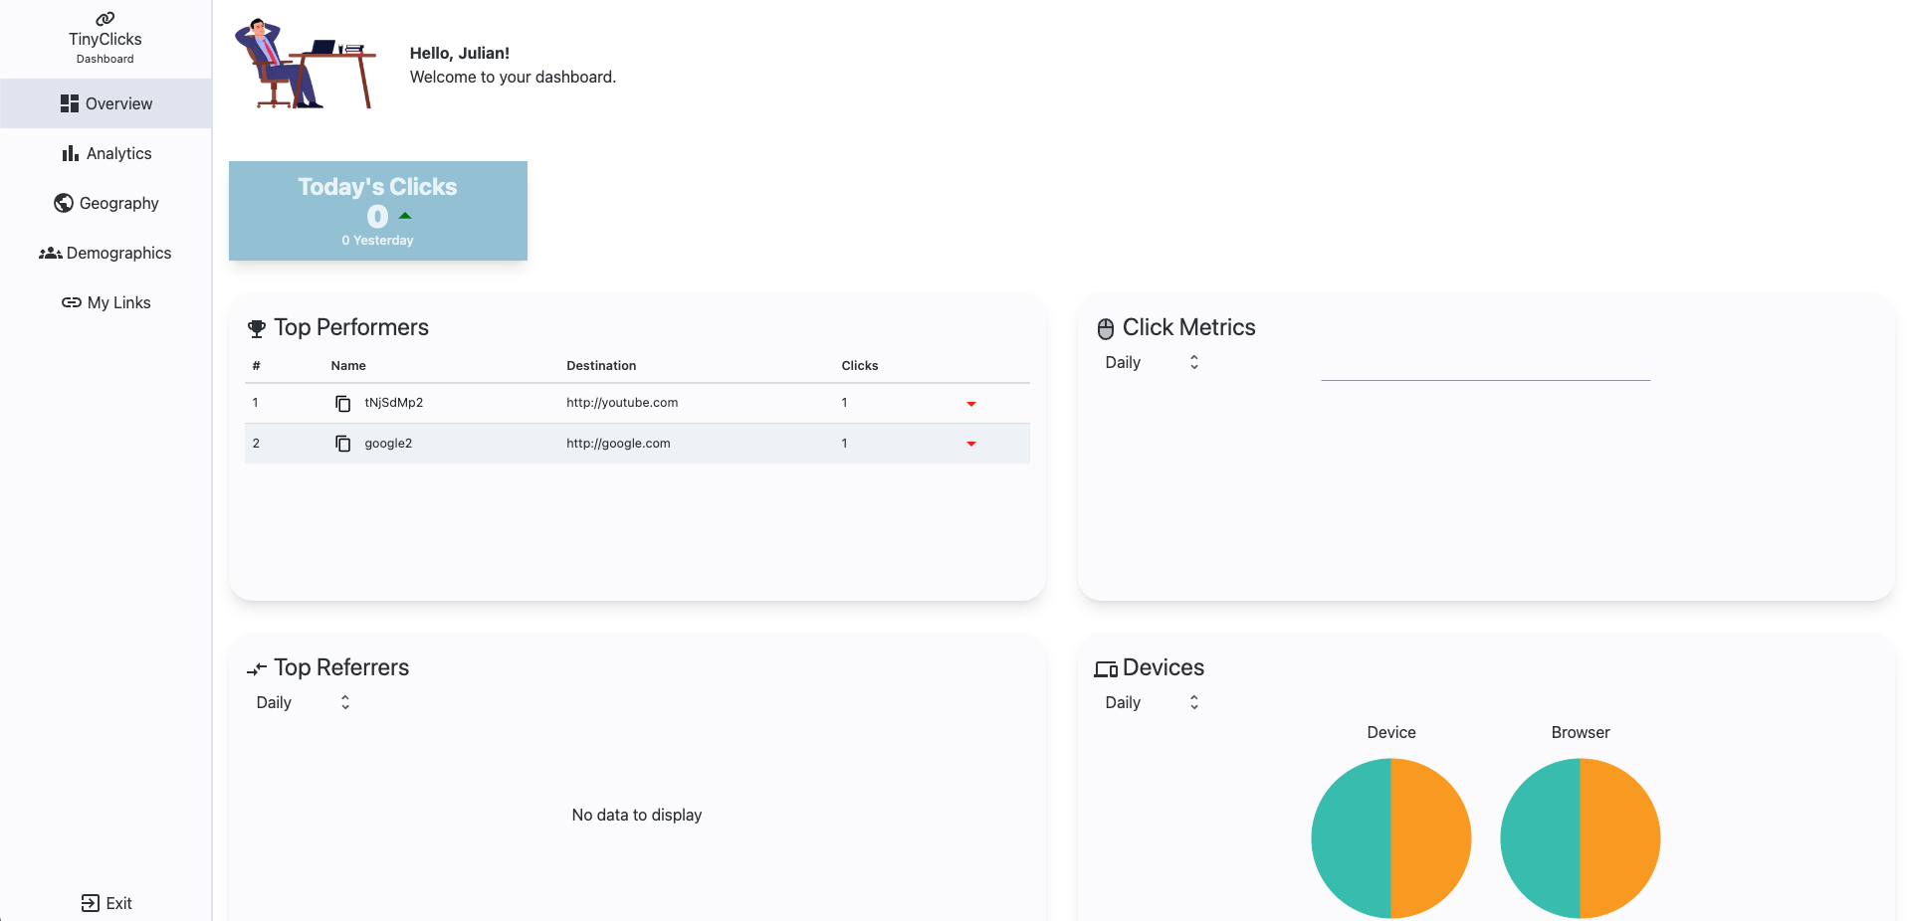This screenshot has height=921, width=1907.
Task: Click the TinyClicks link logo icon
Action: 105,18
